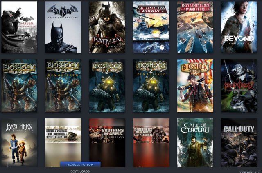Open Battlestations Pacific game tile
The height and width of the screenshot is (173, 262).
coord(195,27)
